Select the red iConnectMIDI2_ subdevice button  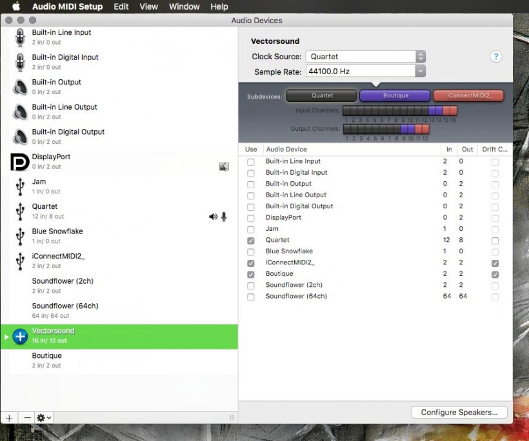(468, 96)
